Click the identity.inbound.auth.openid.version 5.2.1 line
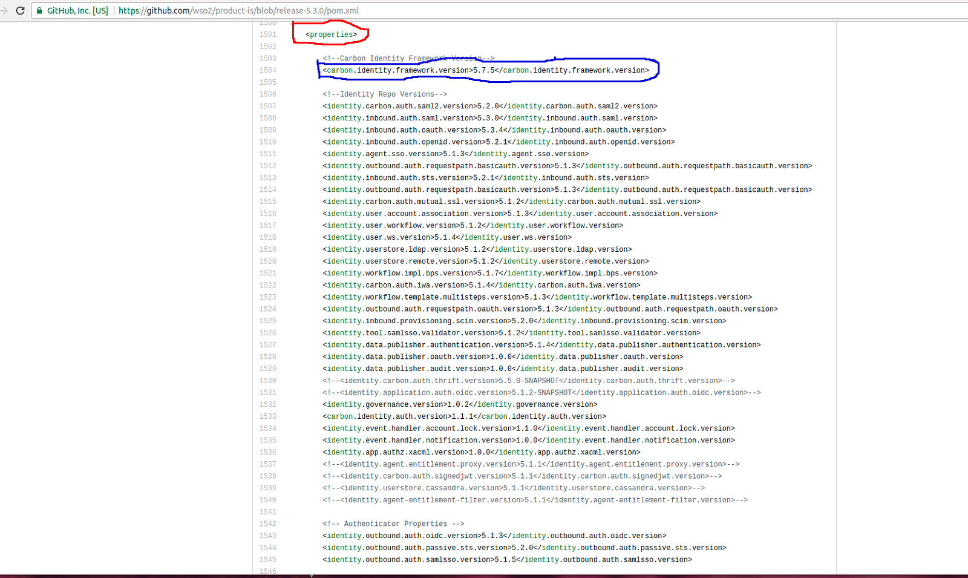968x578 pixels. tap(499, 142)
